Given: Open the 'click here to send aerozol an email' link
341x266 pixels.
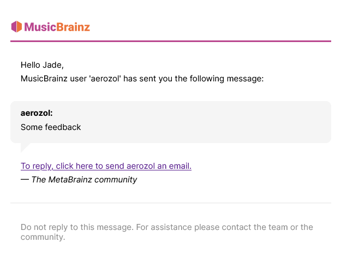Looking at the screenshot, I should tap(123, 166).
